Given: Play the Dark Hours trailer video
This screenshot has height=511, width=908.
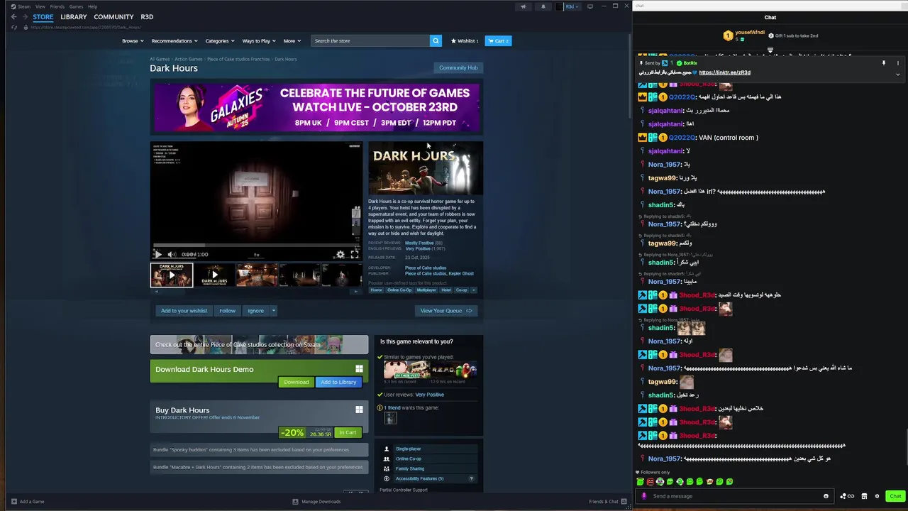Looking at the screenshot, I should (x=158, y=254).
